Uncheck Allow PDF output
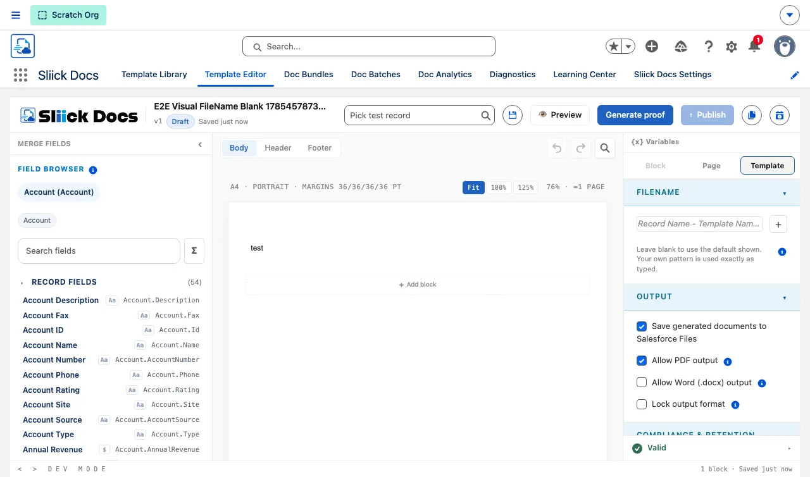The height and width of the screenshot is (477, 810). 642,361
